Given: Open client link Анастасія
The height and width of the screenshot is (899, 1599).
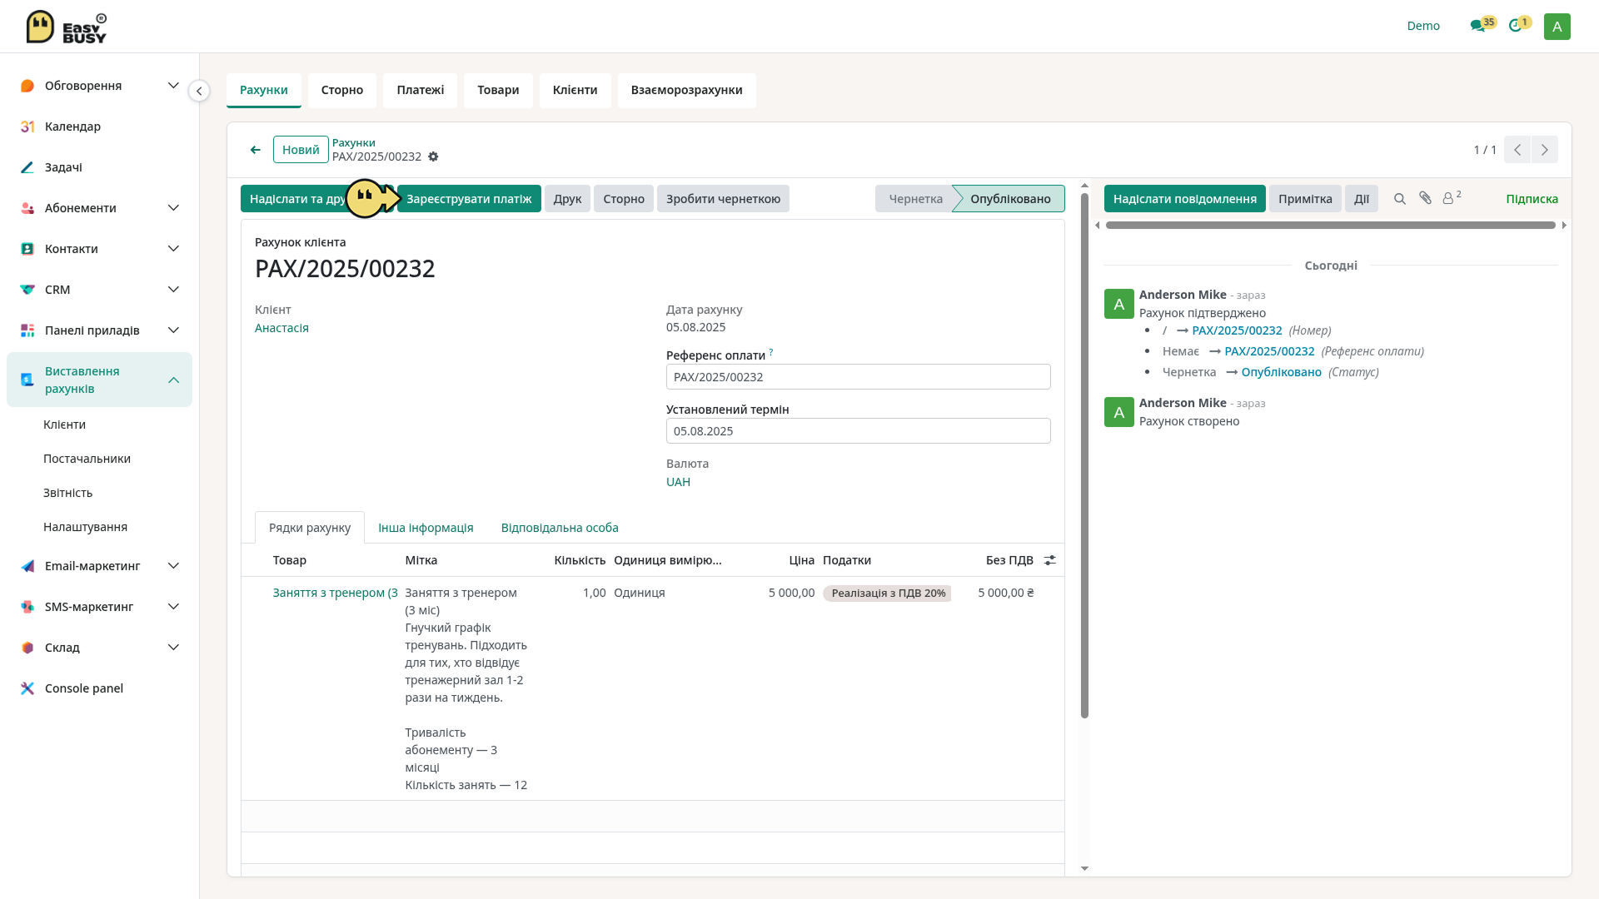Looking at the screenshot, I should click(x=281, y=328).
